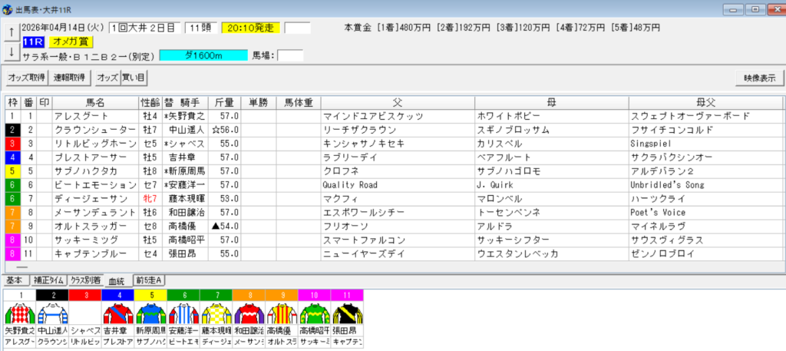Click the yellow 20:10発走 box

click(251, 28)
